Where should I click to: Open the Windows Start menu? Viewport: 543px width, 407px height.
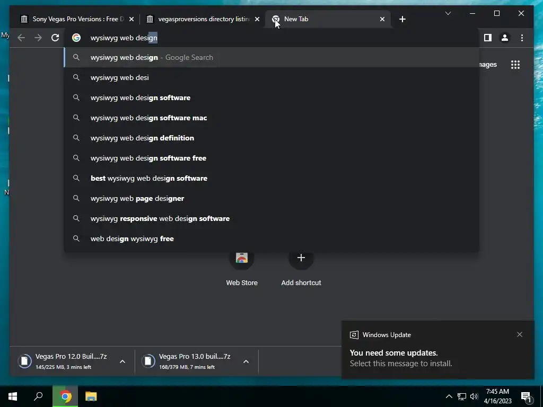13,396
